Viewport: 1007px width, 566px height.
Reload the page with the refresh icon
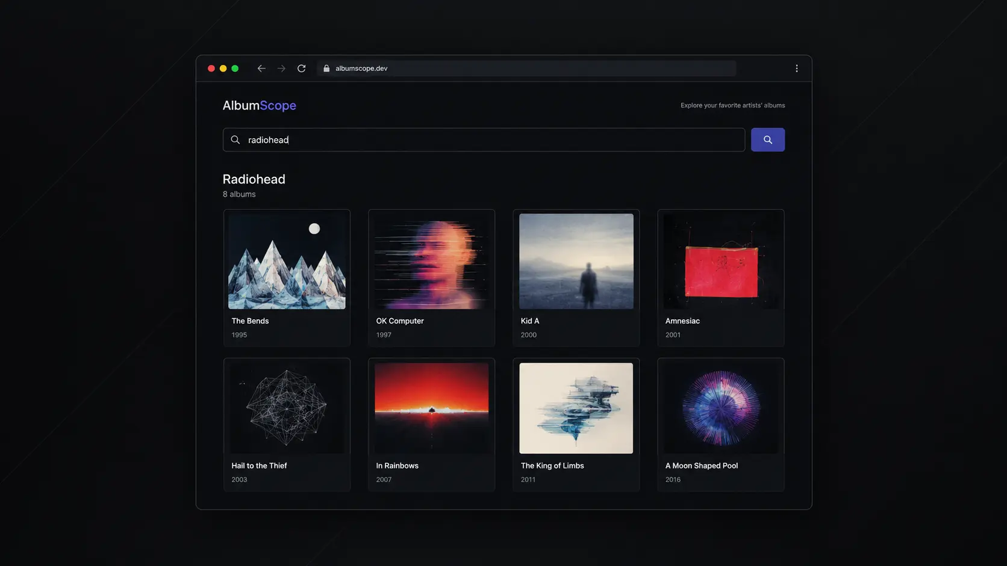[x=302, y=69]
